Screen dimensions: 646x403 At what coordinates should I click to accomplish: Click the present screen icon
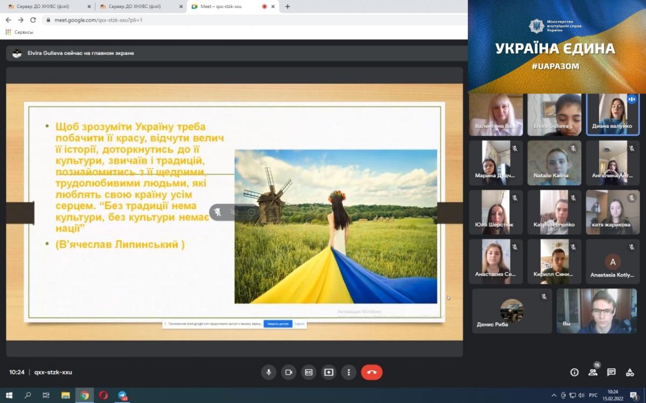[328, 372]
